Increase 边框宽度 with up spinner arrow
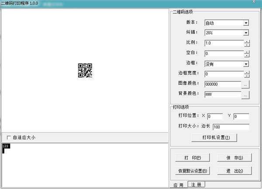Image resolution: width=262 pixels, height=189 pixels. tap(247, 73)
